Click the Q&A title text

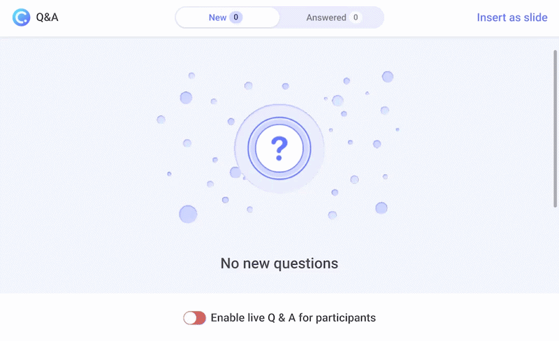click(x=47, y=17)
